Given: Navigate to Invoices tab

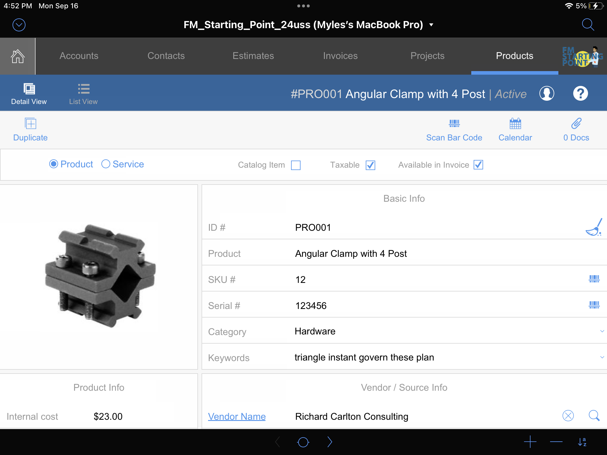Looking at the screenshot, I should click(x=340, y=55).
